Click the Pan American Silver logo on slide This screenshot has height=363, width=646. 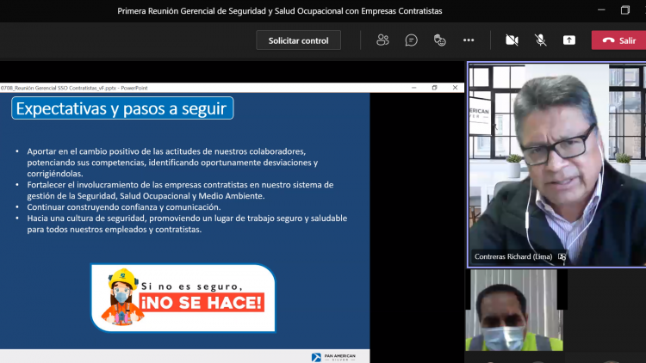[339, 357]
